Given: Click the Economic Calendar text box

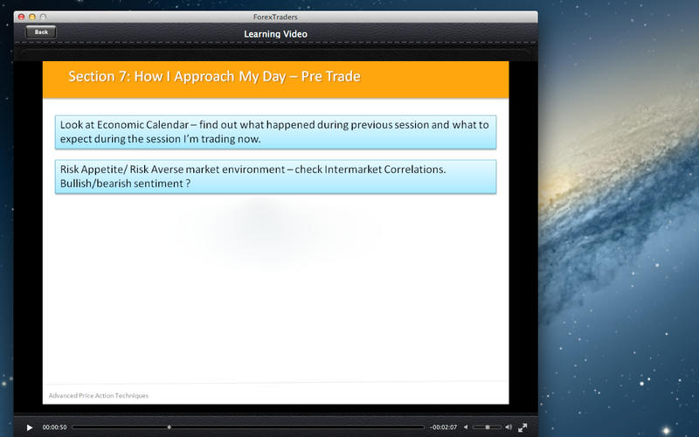Looking at the screenshot, I should click(x=275, y=131).
